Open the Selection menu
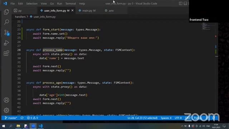The width and height of the screenshot is (229, 129). [x=32, y=4]
